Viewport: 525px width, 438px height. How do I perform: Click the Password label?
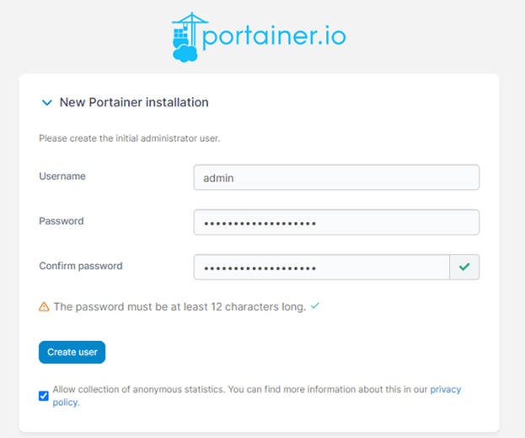62,221
